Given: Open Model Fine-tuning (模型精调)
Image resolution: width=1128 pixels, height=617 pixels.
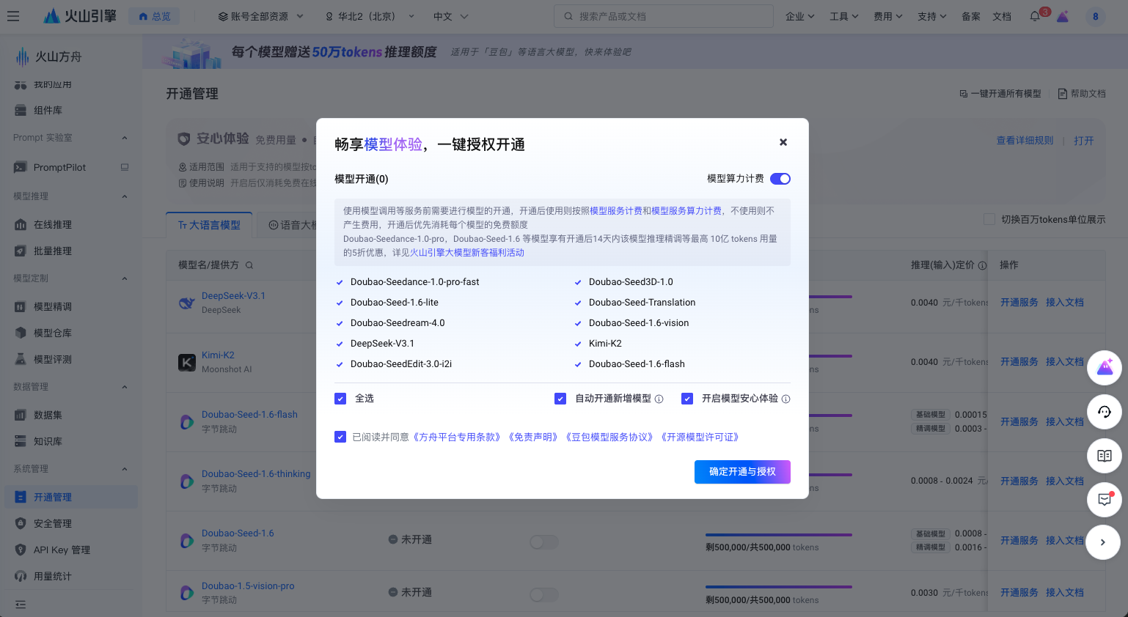Looking at the screenshot, I should (53, 306).
